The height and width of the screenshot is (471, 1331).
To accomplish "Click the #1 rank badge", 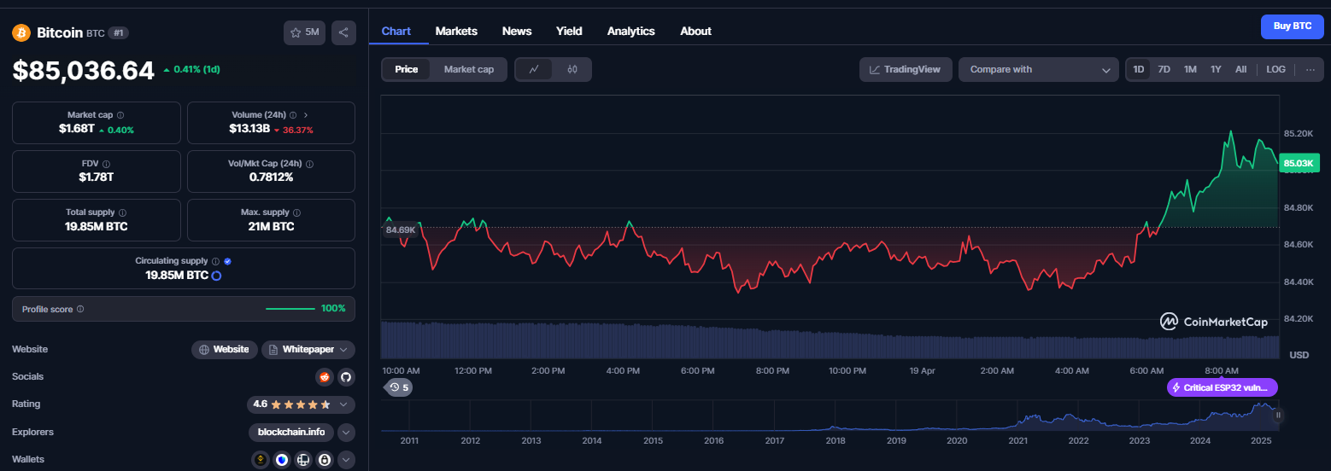I will coord(118,33).
